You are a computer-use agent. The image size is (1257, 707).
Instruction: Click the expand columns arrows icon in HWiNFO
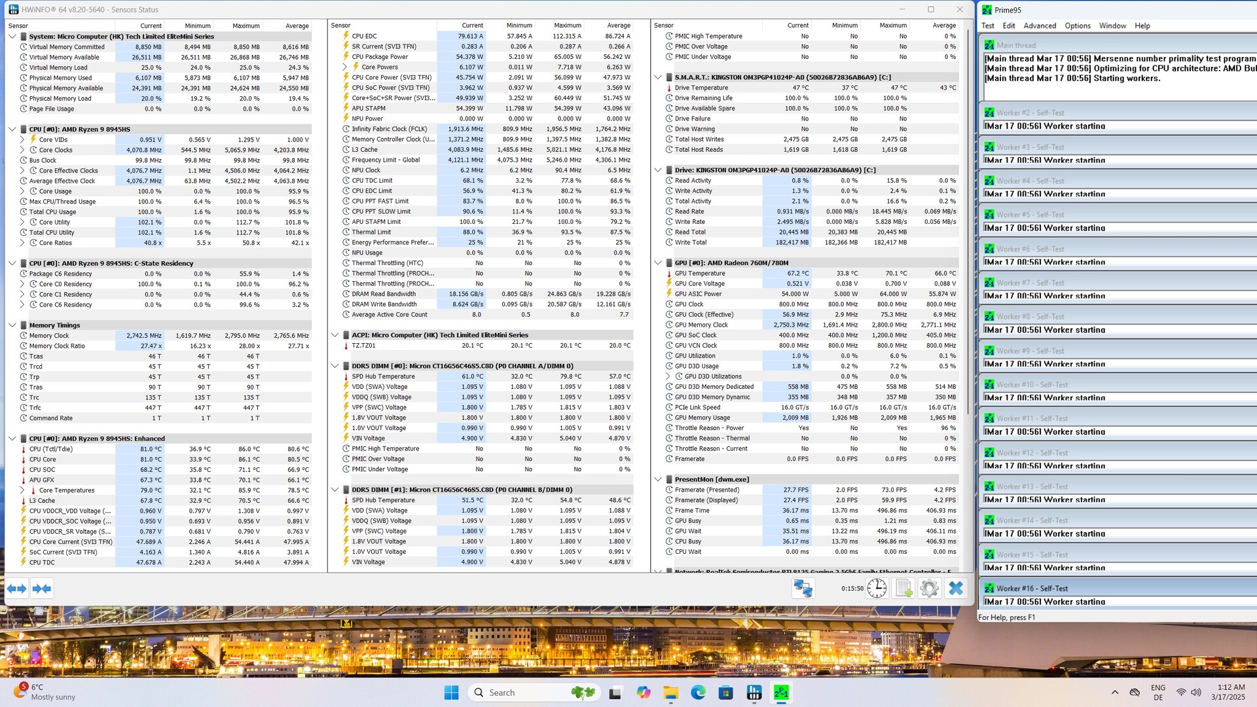[17, 589]
